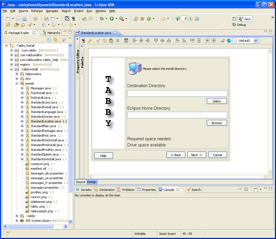Click Collapse All in Package Explorer
This screenshot has height=239, width=276.
pyautogui.click(x=49, y=40)
